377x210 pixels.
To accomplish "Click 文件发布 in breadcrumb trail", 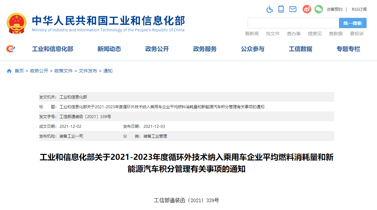I will pyautogui.click(x=88, y=71).
